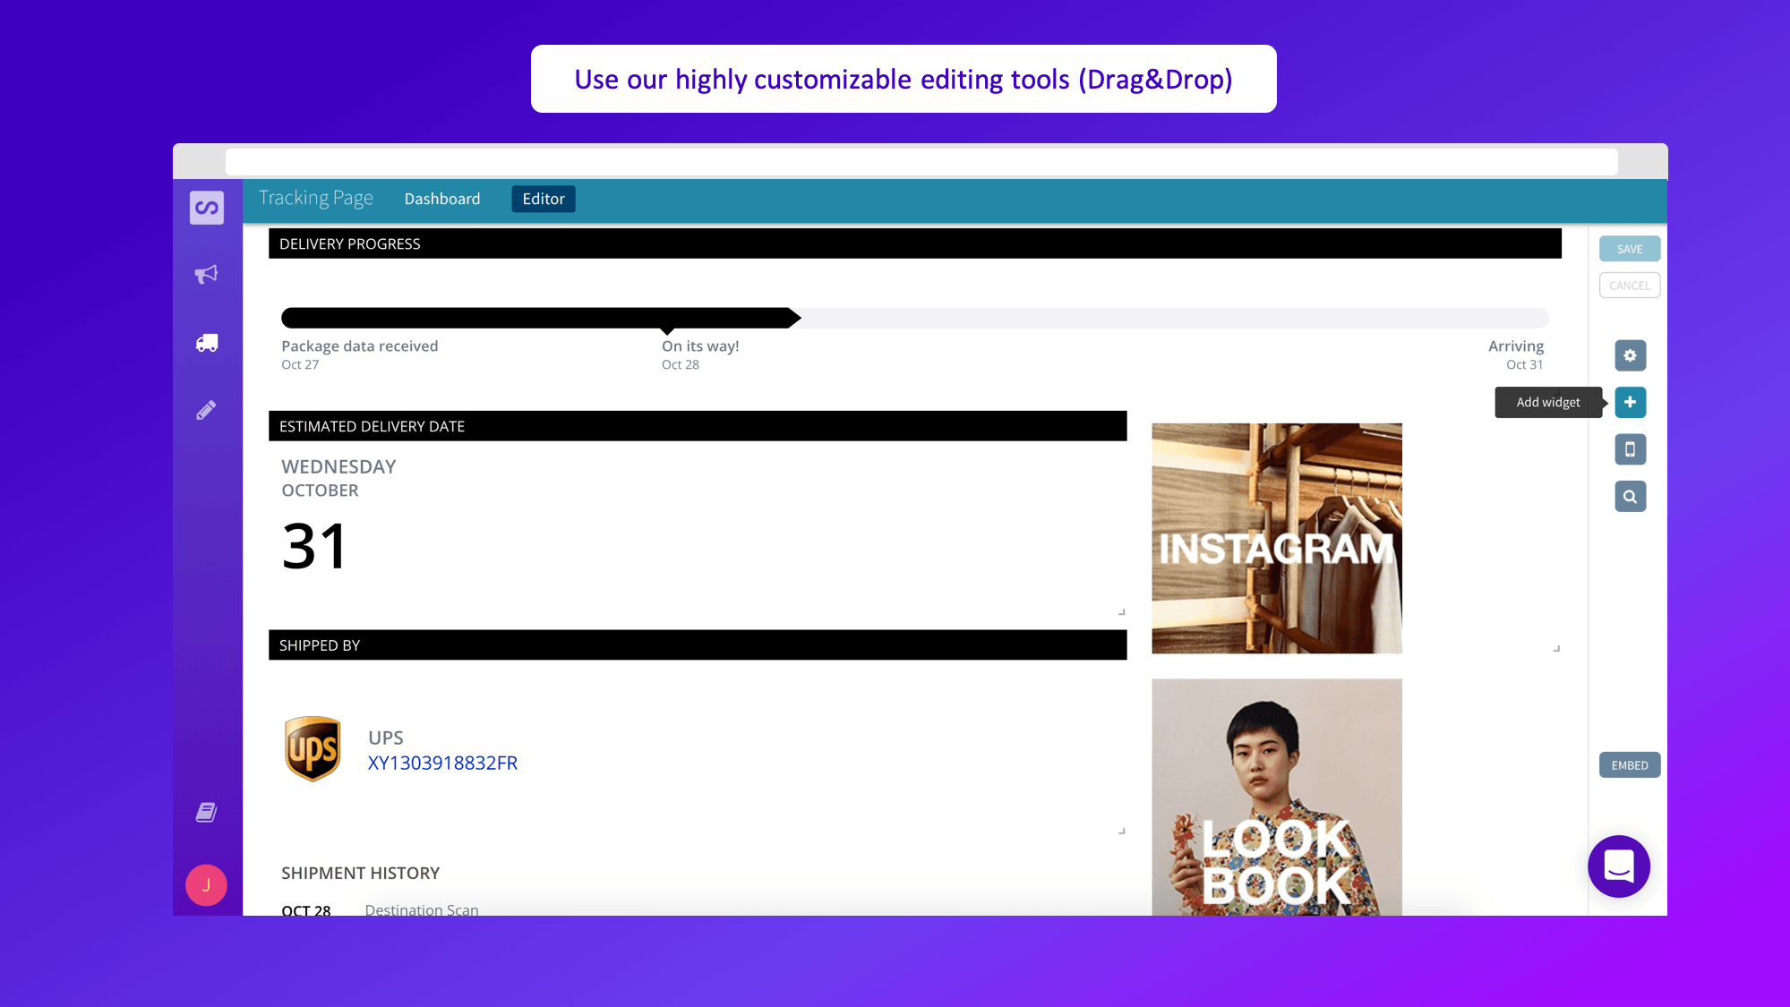Click the EMBED button
1790x1007 pixels.
(1631, 764)
